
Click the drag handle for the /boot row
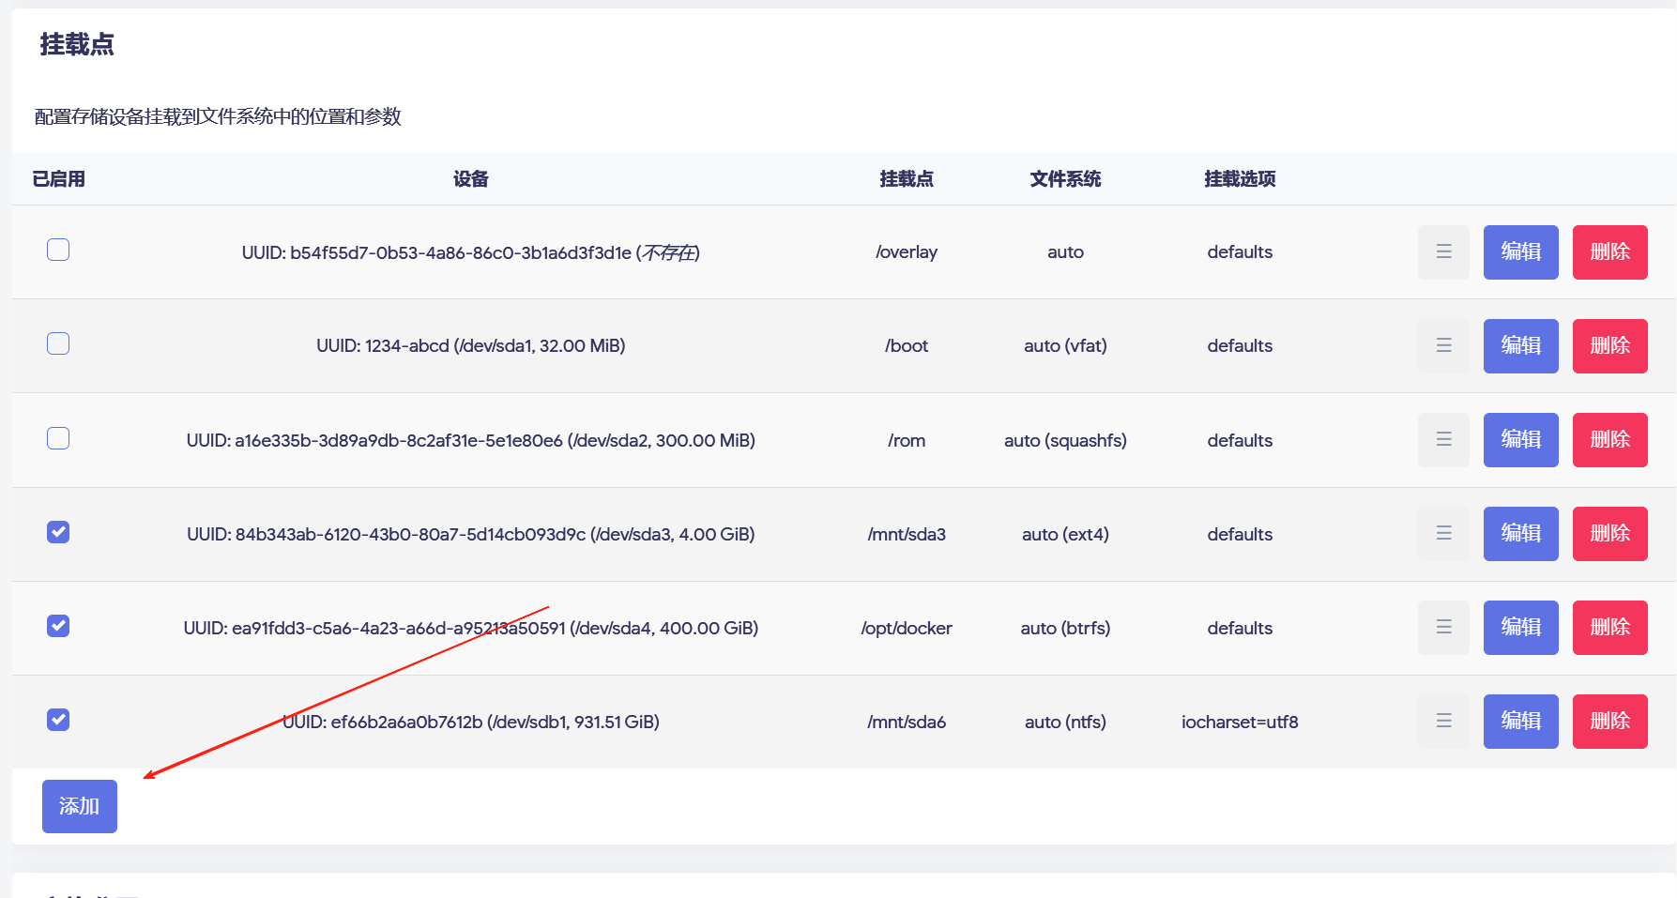pos(1443,346)
